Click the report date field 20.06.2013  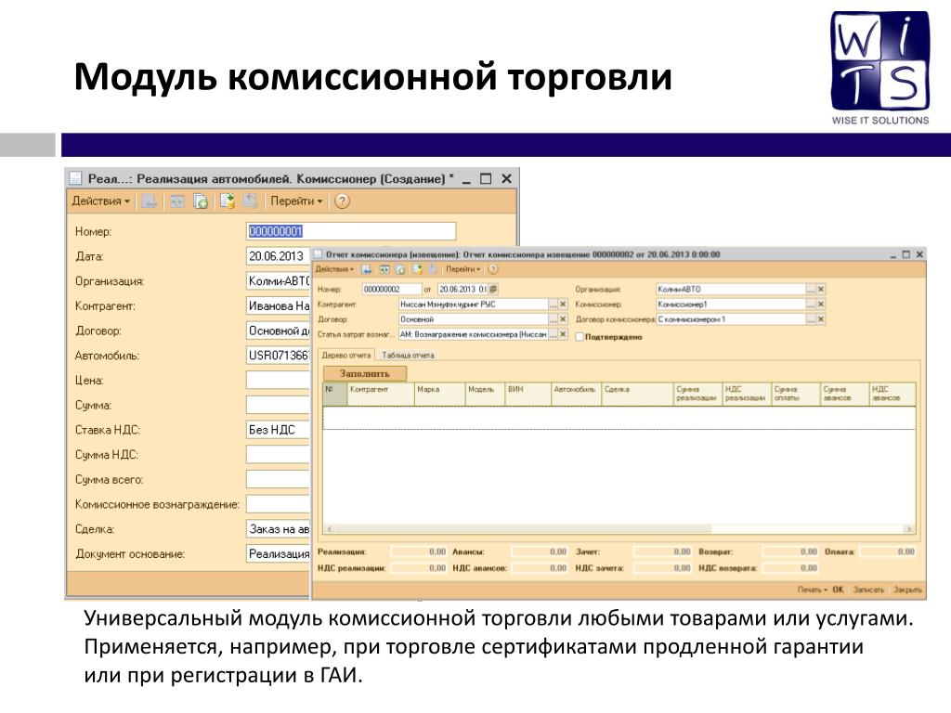pyautogui.click(x=462, y=290)
